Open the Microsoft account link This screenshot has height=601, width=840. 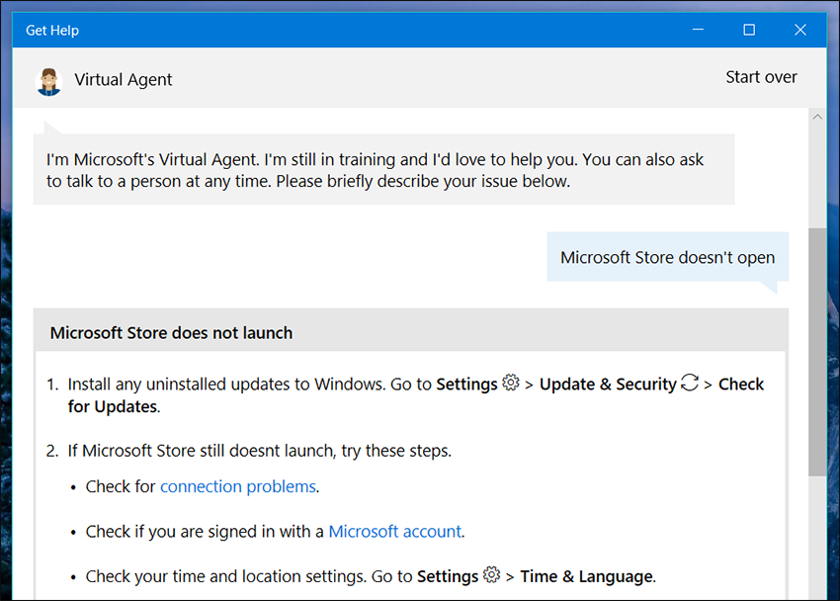(x=395, y=532)
